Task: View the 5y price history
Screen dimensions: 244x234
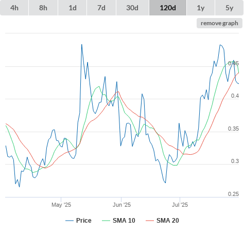Action: [x=229, y=8]
